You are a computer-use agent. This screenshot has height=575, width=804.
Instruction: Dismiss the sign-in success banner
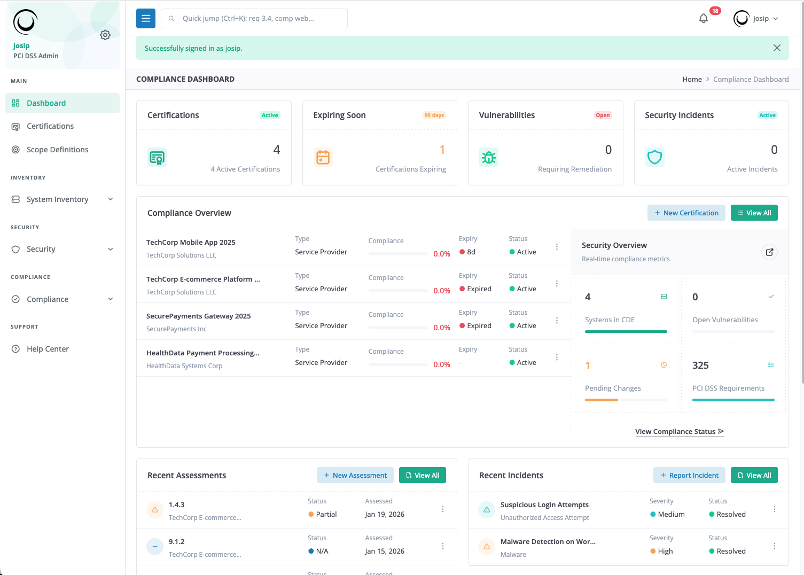[777, 48]
